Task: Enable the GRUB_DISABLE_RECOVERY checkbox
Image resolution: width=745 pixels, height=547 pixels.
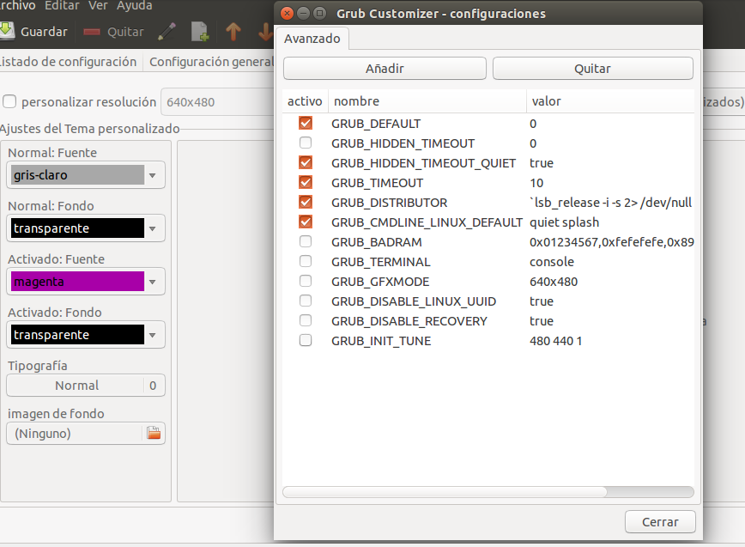Action: (x=306, y=321)
